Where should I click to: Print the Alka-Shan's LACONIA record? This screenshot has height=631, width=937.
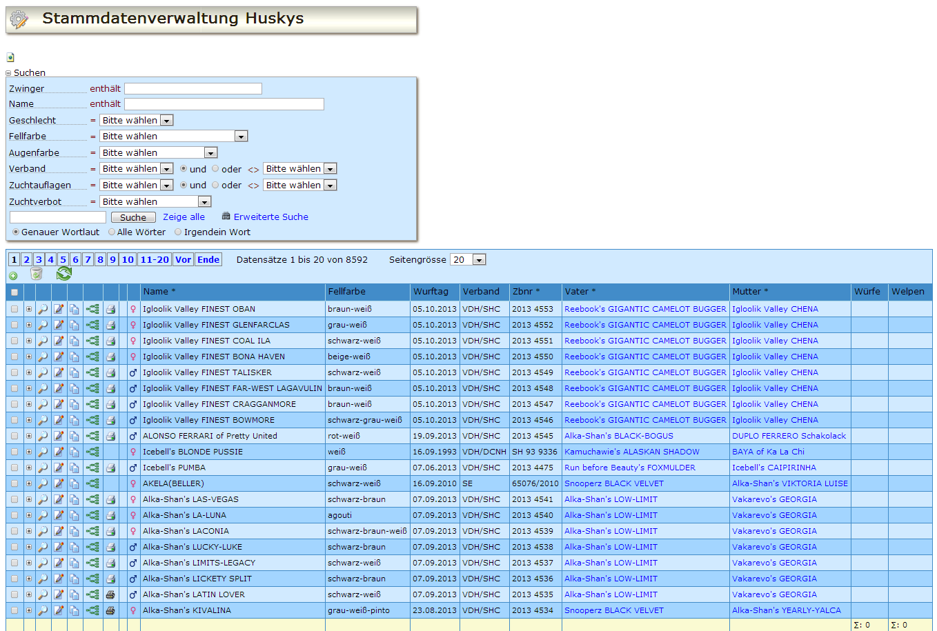click(x=110, y=531)
